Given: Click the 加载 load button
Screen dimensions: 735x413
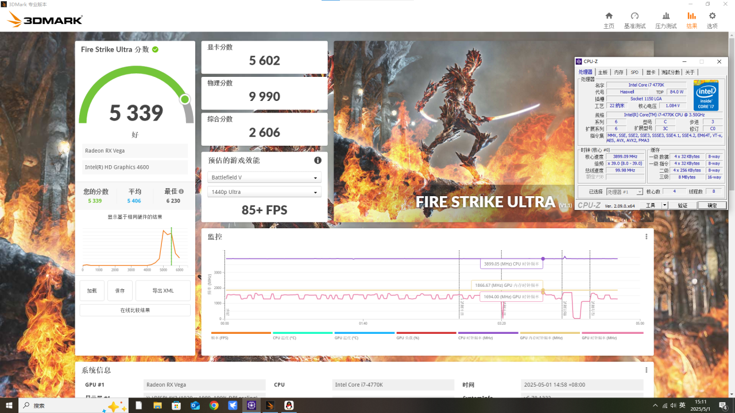Looking at the screenshot, I should [x=92, y=291].
